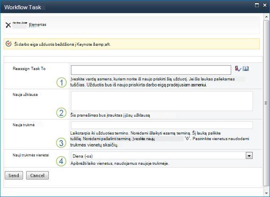The height and width of the screenshot is (197, 270).
Task: Click the 'Reassign Task To' label
Action: pos(29,69)
